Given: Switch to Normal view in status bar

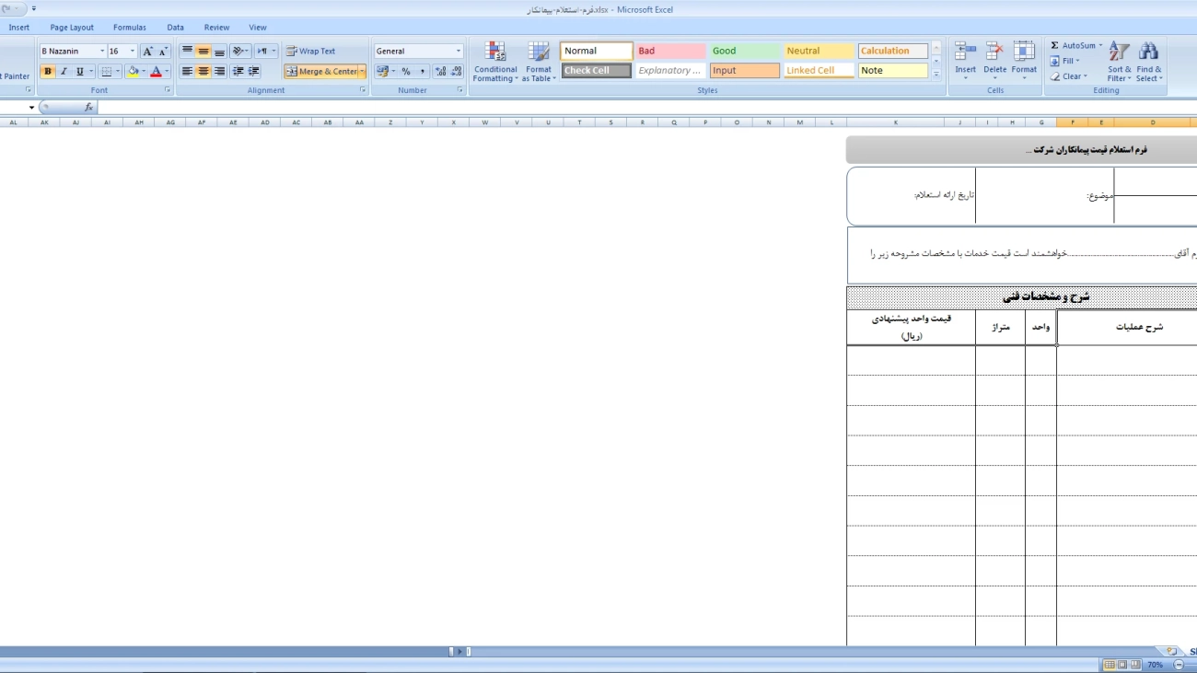Looking at the screenshot, I should click(1110, 665).
